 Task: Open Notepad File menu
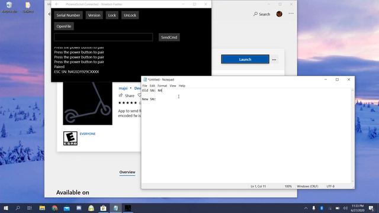144,86
